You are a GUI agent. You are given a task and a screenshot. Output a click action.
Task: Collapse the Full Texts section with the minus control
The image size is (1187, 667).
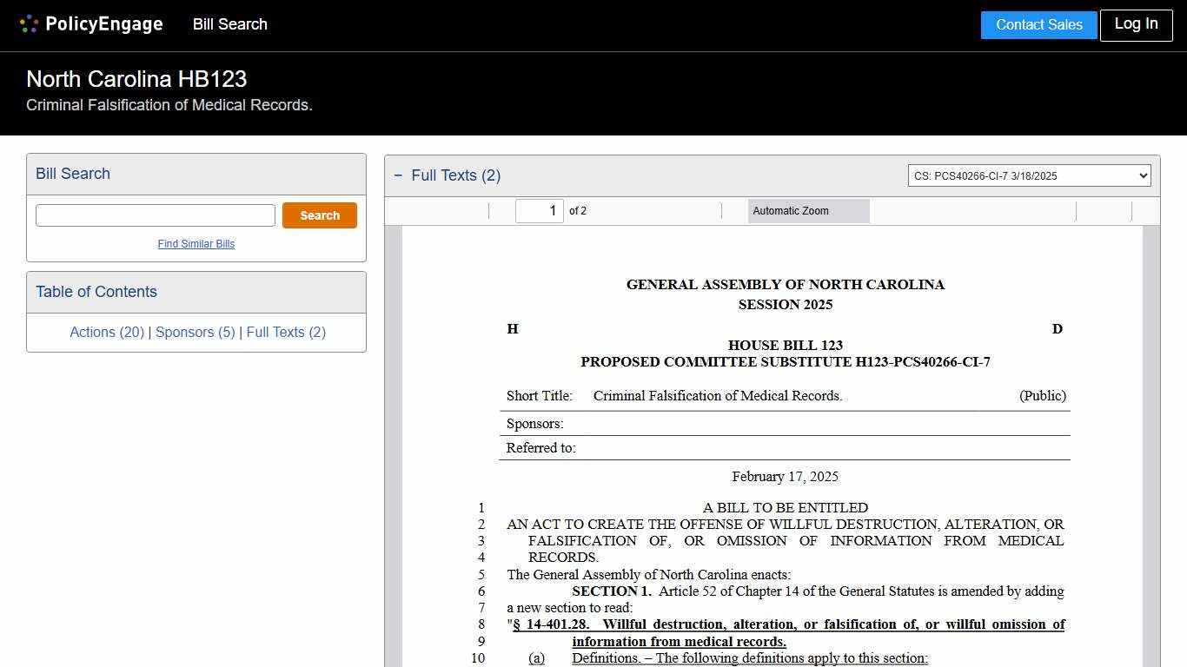(x=398, y=175)
